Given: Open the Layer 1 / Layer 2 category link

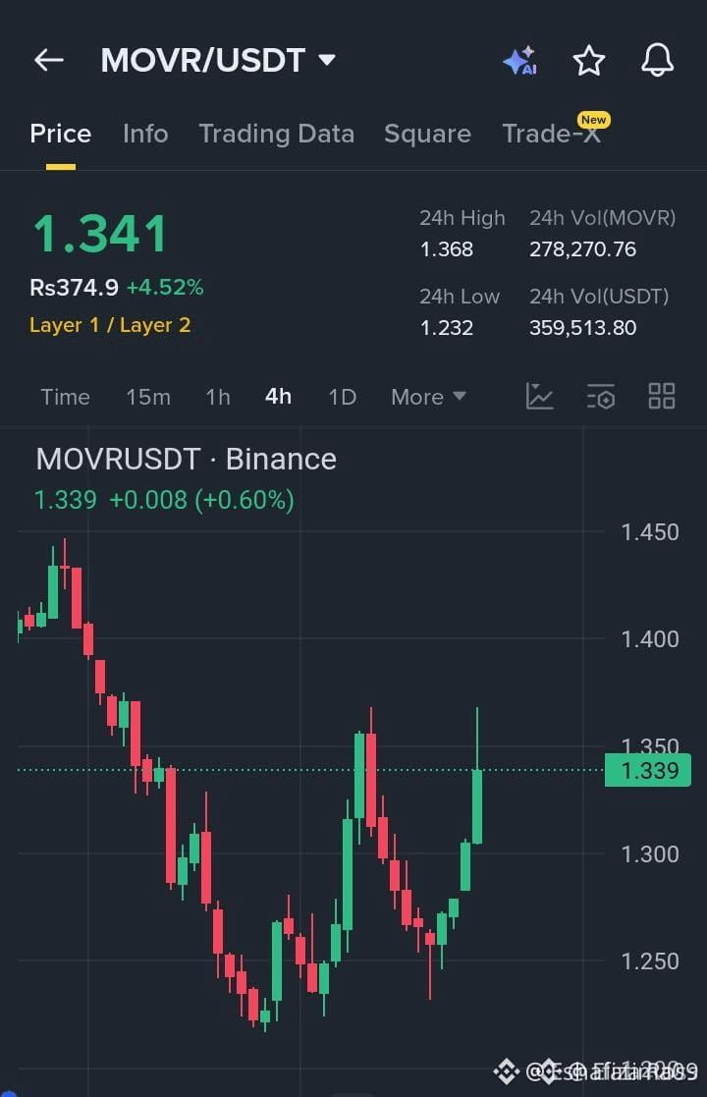Looking at the screenshot, I should click(x=110, y=325).
